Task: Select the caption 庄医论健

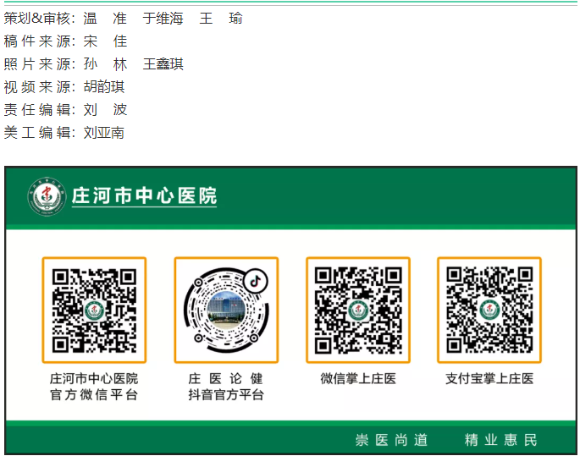Action: [225, 378]
